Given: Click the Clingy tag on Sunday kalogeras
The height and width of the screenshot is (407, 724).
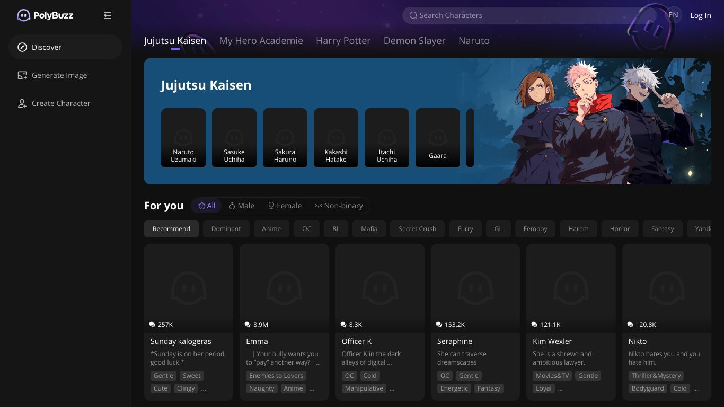Looking at the screenshot, I should [x=186, y=388].
